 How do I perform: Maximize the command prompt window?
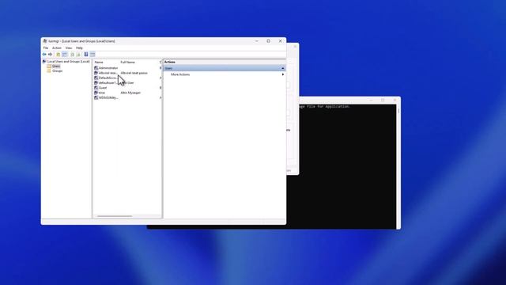383,101
